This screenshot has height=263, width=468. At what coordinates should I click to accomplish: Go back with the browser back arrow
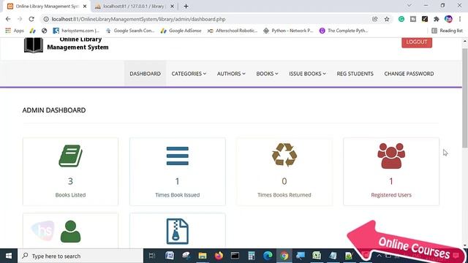click(x=8, y=19)
